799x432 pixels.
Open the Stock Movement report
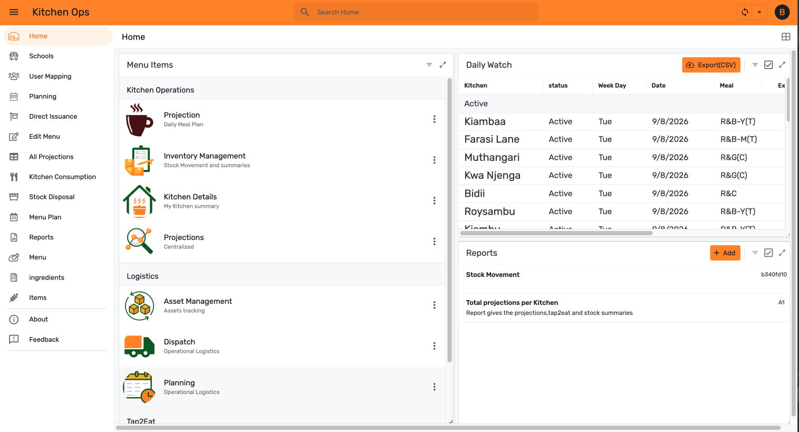[624, 279]
